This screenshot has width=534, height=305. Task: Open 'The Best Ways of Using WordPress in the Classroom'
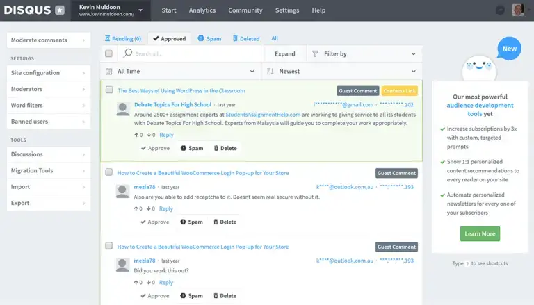click(x=181, y=90)
